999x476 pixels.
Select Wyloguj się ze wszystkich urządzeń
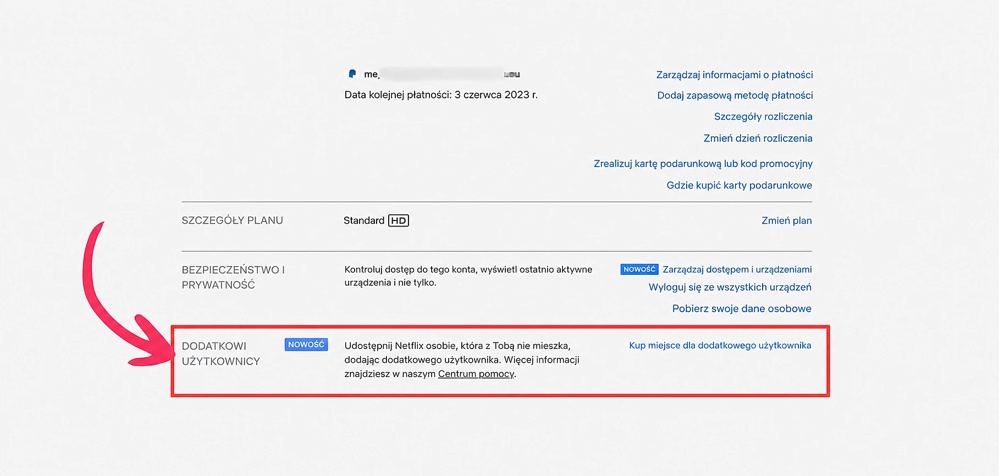point(730,287)
